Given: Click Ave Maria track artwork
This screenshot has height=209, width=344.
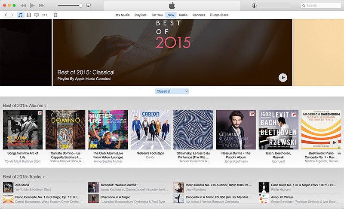Looking at the screenshot, I should pos(8,188).
